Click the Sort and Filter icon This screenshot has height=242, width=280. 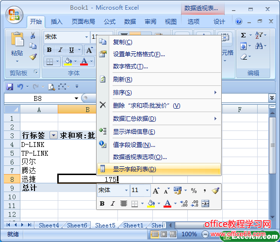pyautogui.click(x=259, y=35)
